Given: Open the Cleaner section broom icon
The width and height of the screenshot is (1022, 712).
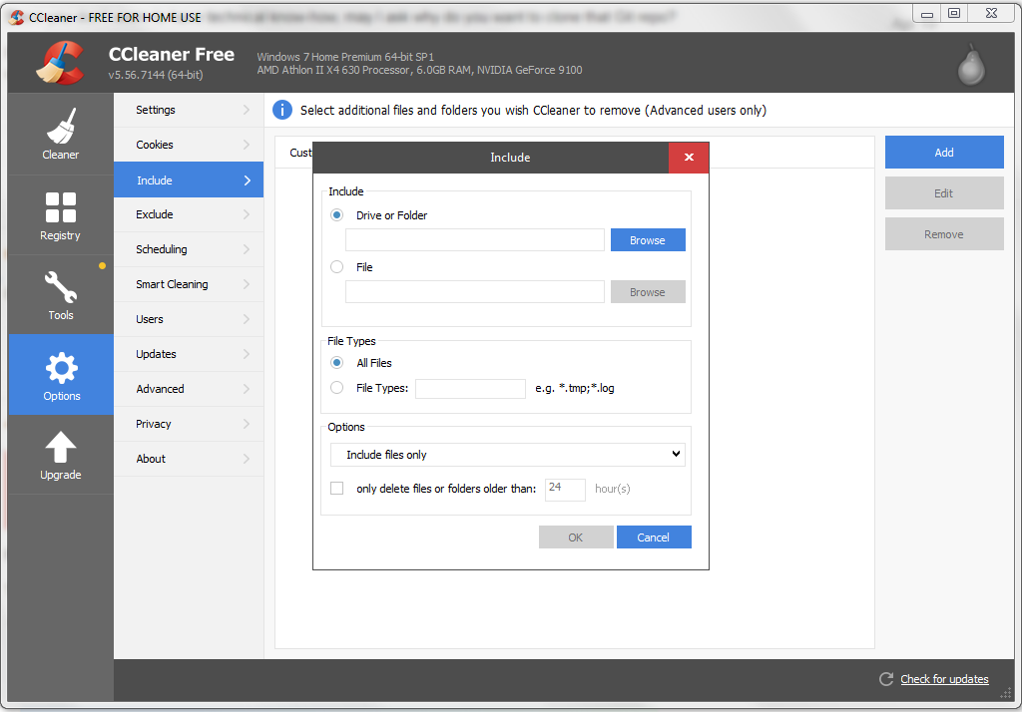Looking at the screenshot, I should [61, 126].
